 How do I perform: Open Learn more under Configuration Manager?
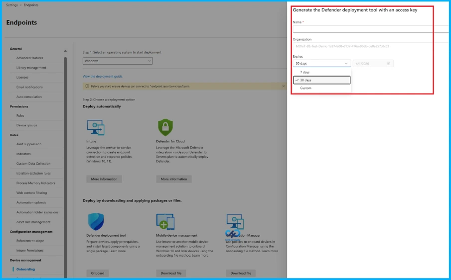tap(270, 251)
